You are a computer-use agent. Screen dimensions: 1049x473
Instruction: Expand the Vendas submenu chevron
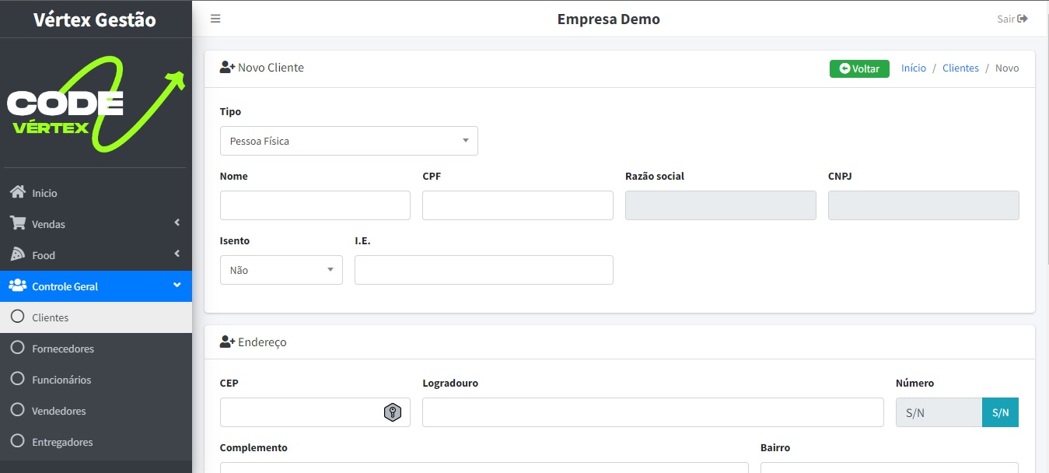tap(177, 223)
